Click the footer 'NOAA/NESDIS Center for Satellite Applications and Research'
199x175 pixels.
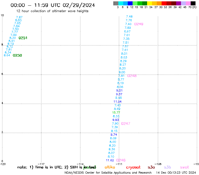coord(108,173)
